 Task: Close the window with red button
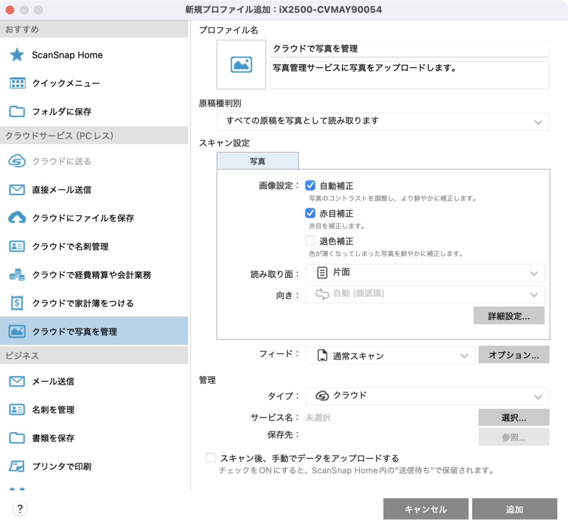(10, 10)
